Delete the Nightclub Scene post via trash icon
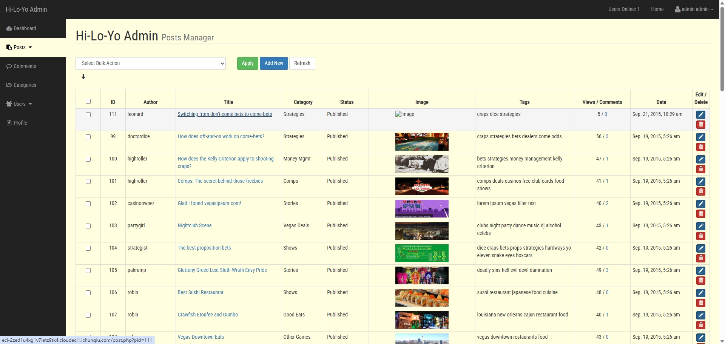The image size is (725, 344). (700, 236)
